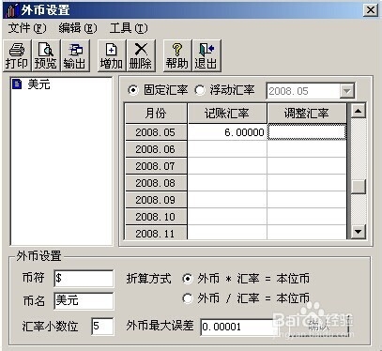Viewport: 382px width, 351px height.
Task: Click the 币名 input field containing 美元
Action: tap(84, 300)
